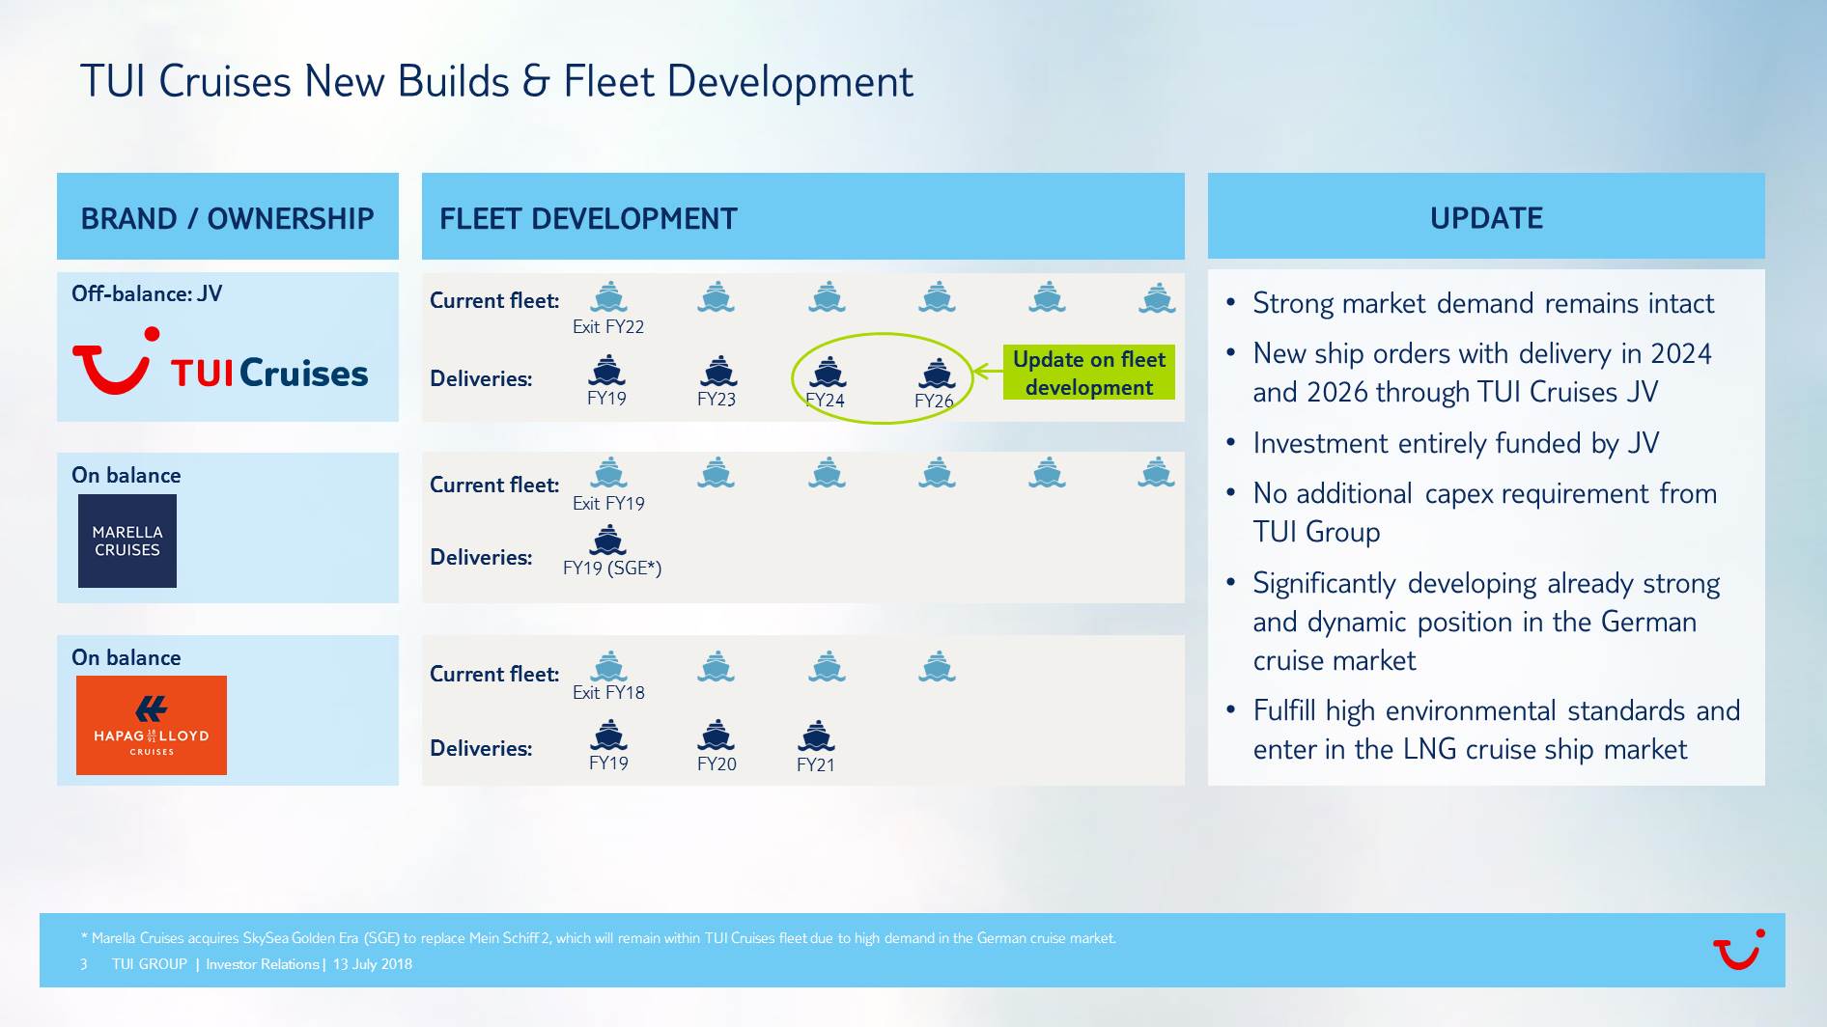Select the Hapag-Lloyd FY20 delivery ship icon

click(x=716, y=736)
